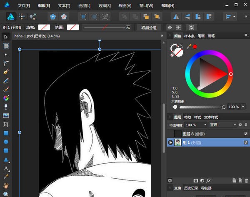Open the 编辑[E] menu

pos(44,5)
